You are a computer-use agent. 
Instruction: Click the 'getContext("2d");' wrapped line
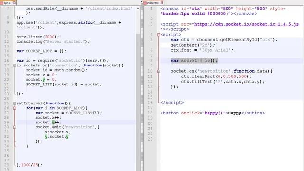click(x=193, y=45)
